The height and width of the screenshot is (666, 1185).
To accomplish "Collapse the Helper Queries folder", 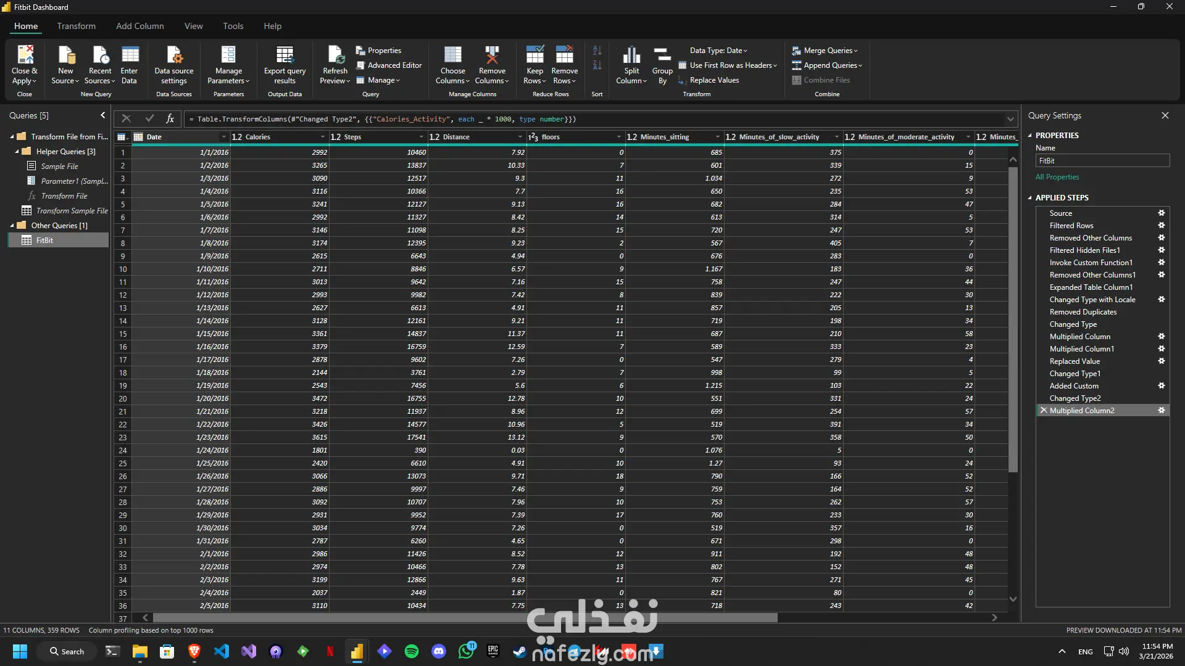I will pyautogui.click(x=17, y=152).
